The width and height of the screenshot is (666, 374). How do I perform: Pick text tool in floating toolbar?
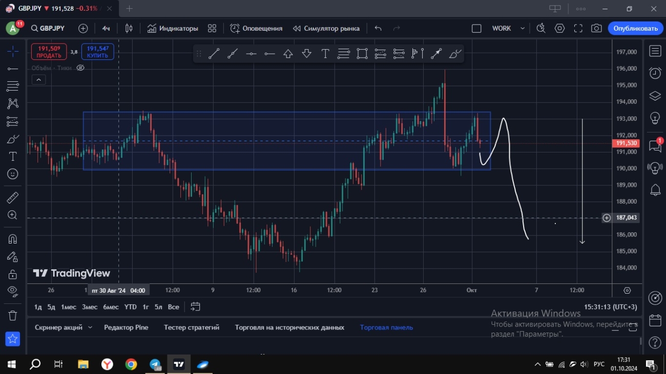coord(325,53)
